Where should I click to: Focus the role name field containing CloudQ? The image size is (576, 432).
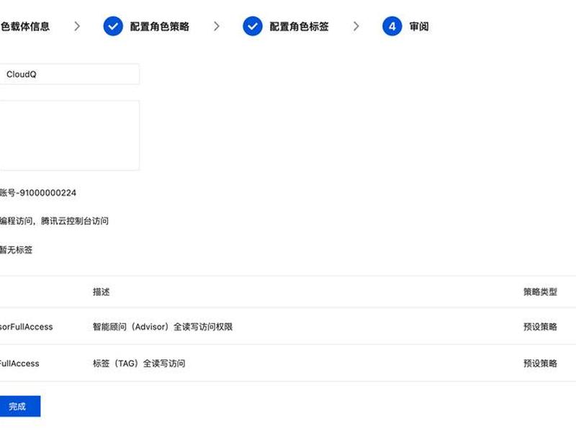point(69,74)
